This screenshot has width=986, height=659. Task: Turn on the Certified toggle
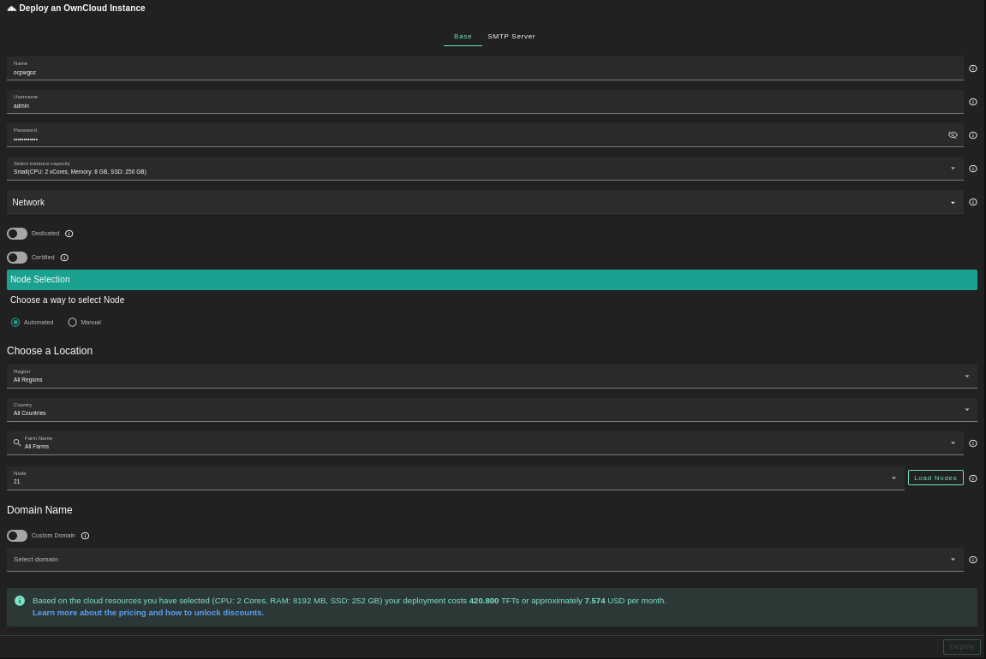point(17,258)
